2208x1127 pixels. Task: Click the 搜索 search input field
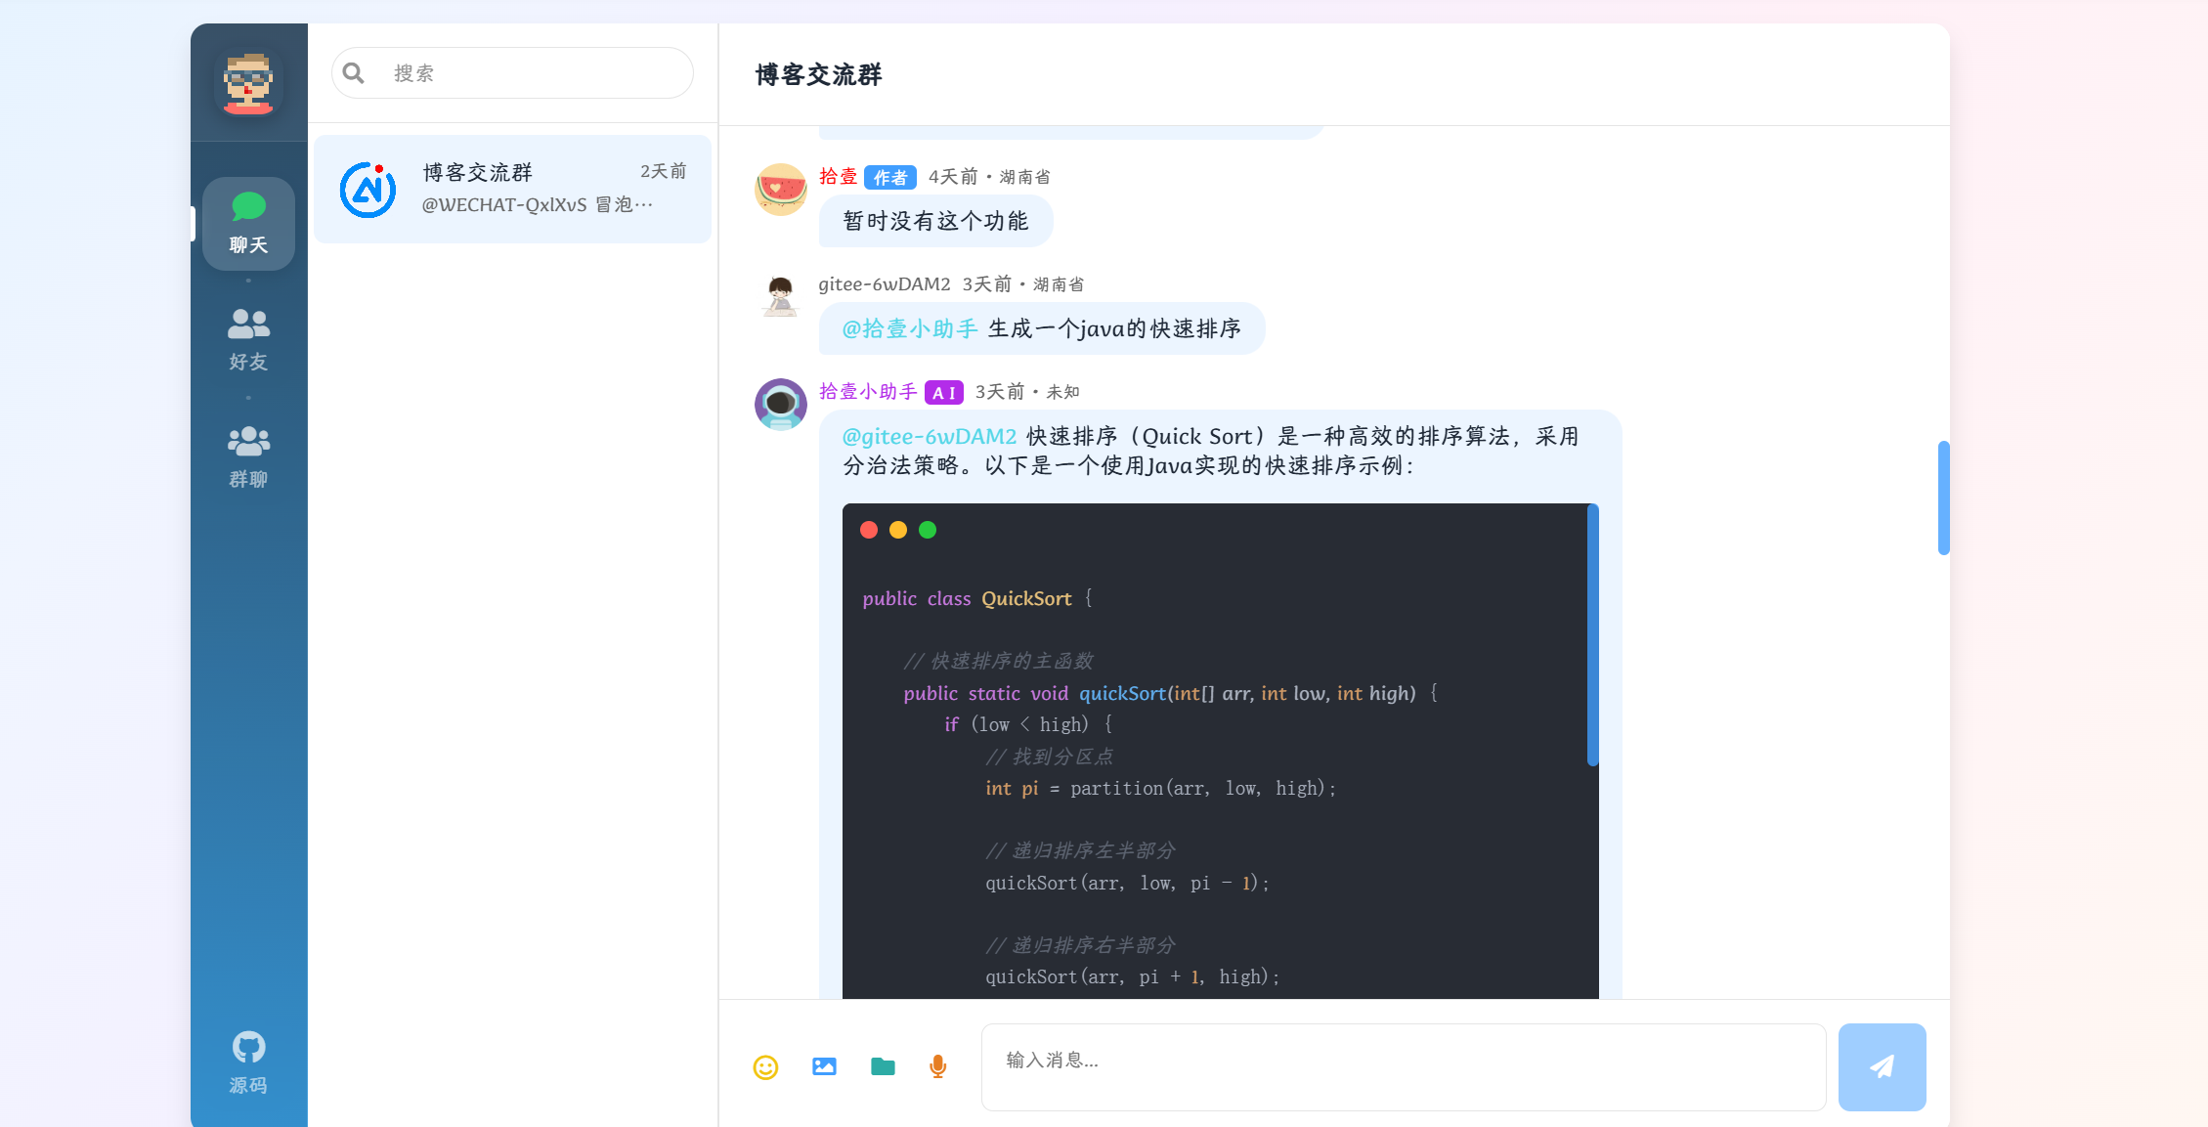[x=512, y=73]
